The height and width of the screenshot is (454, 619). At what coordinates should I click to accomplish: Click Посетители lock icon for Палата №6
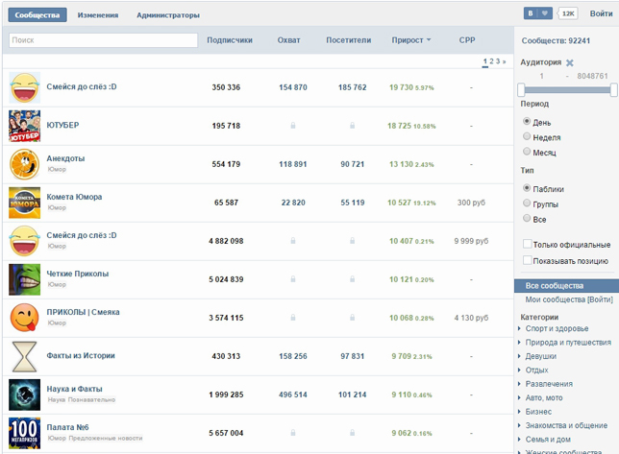click(352, 433)
